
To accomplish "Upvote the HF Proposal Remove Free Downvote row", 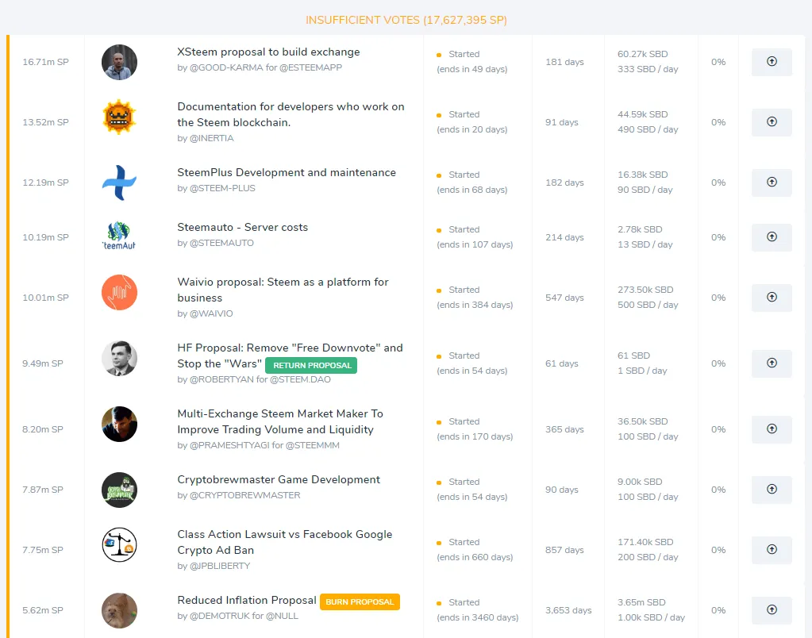I will (x=772, y=363).
